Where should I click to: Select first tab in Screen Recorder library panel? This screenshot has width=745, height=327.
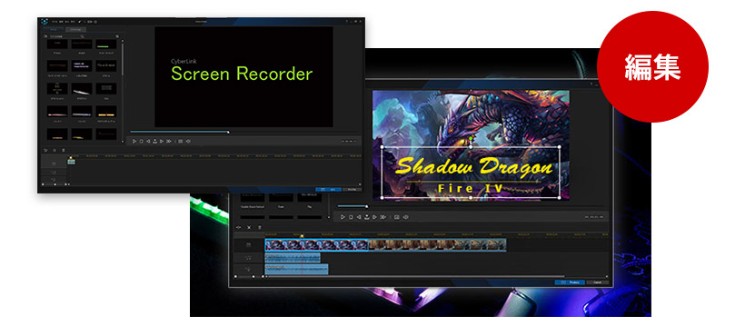pyautogui.click(x=54, y=29)
